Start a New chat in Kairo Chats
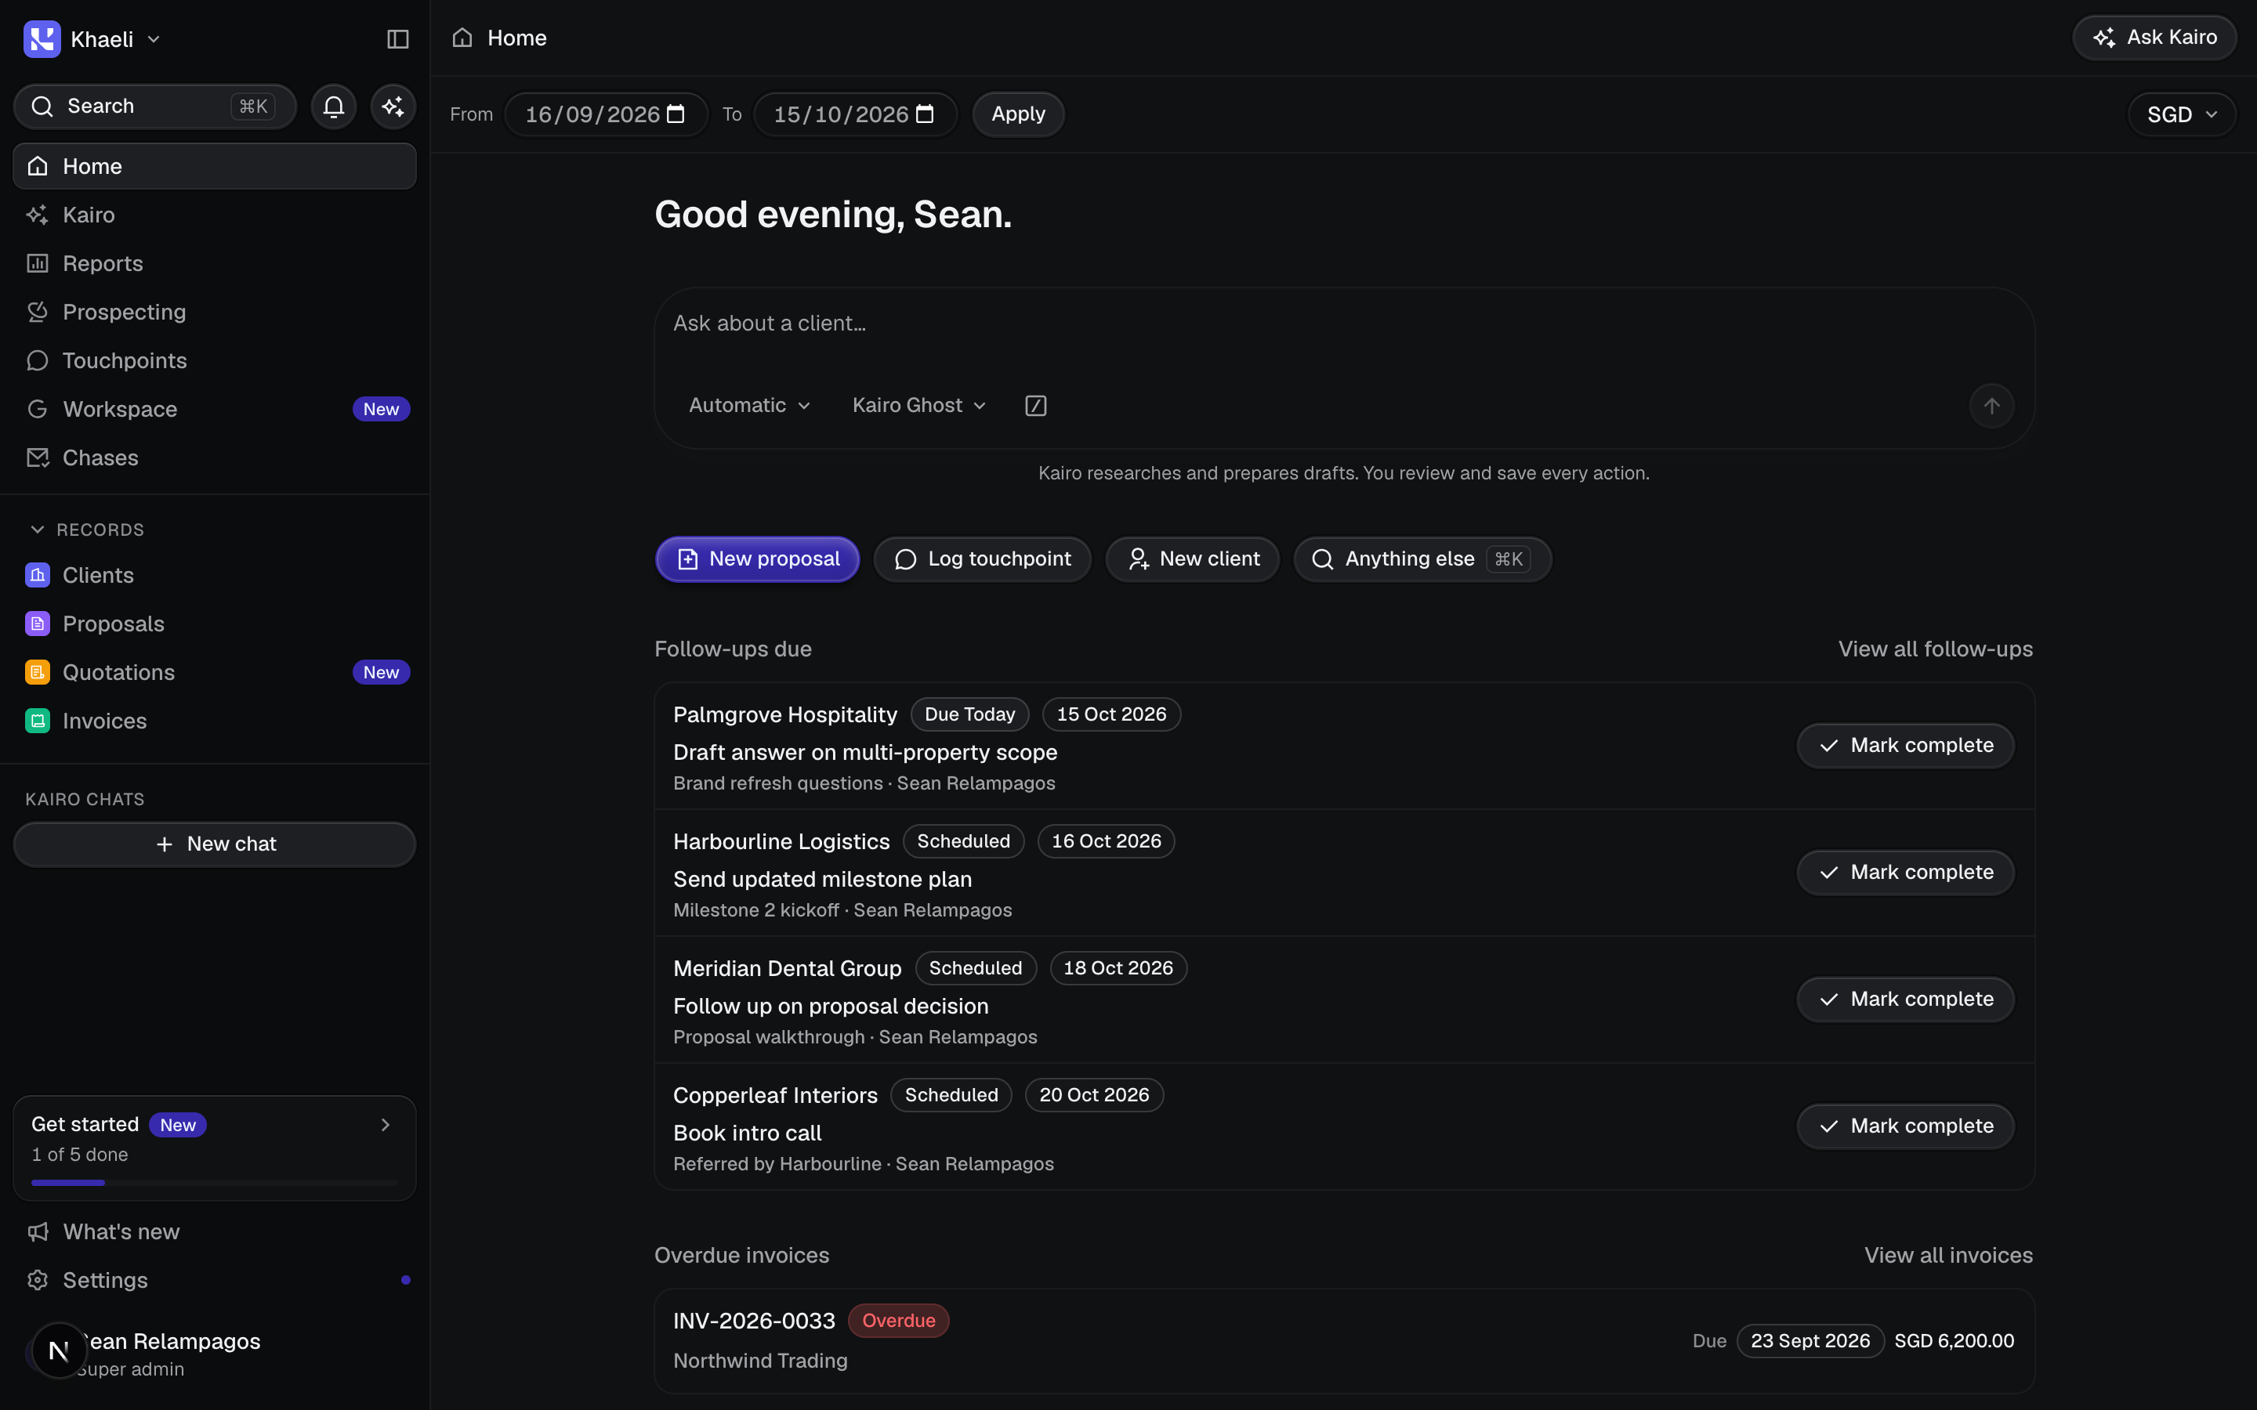Viewport: 2257px width, 1410px height. point(215,844)
